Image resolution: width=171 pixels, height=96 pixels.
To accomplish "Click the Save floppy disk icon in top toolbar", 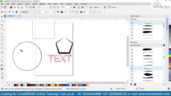I will click(11, 7).
